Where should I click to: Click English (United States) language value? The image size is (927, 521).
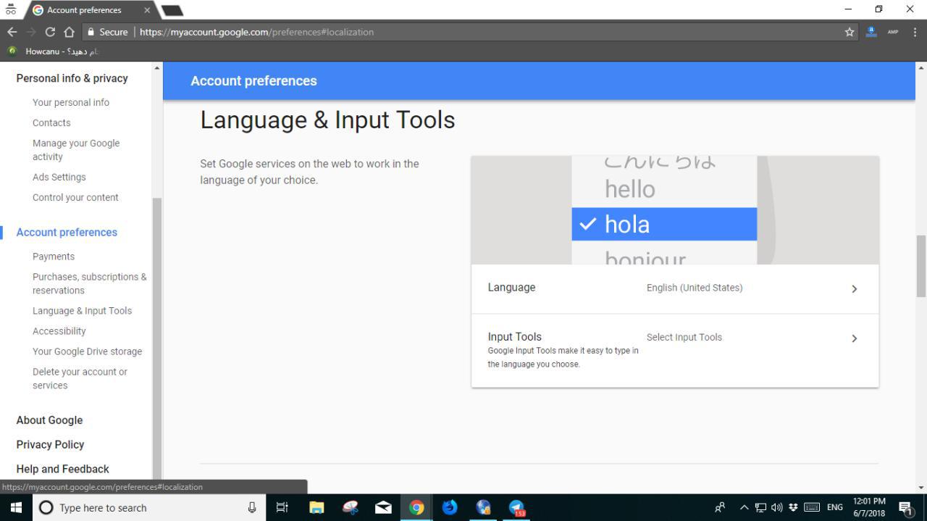point(695,288)
